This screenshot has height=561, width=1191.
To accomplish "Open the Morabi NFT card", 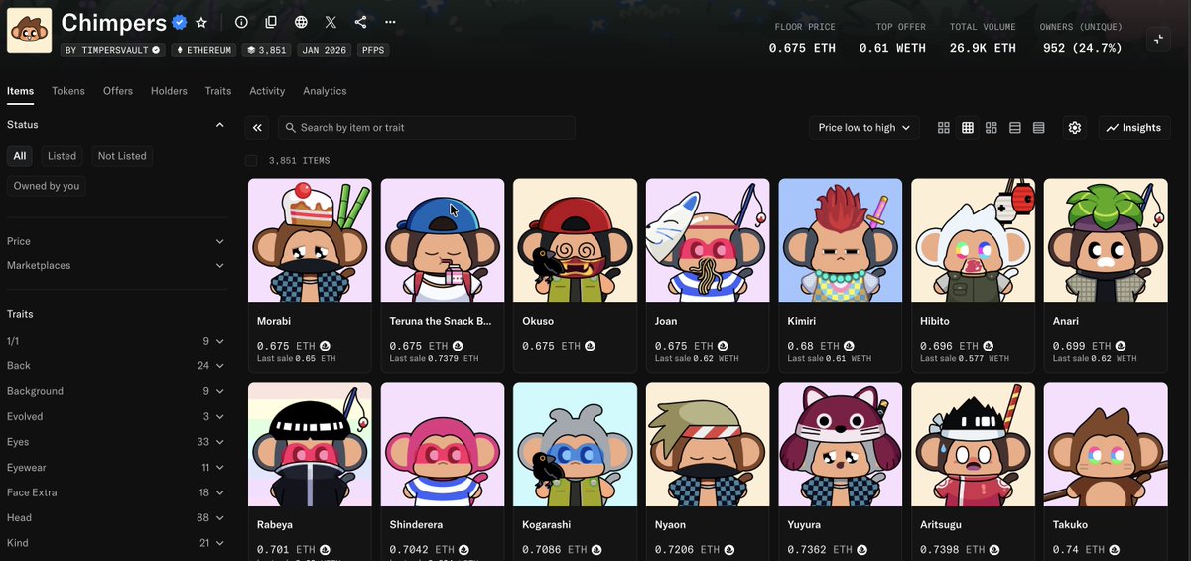I will pyautogui.click(x=310, y=275).
